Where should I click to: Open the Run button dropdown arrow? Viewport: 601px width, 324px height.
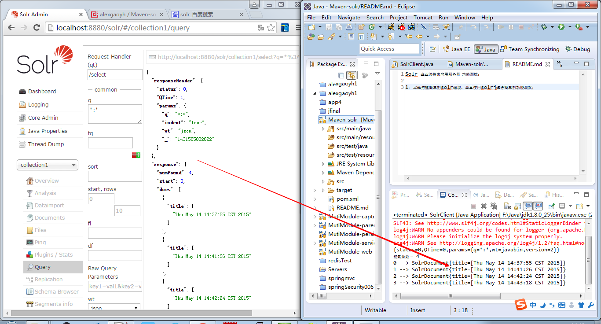[x=570, y=27]
